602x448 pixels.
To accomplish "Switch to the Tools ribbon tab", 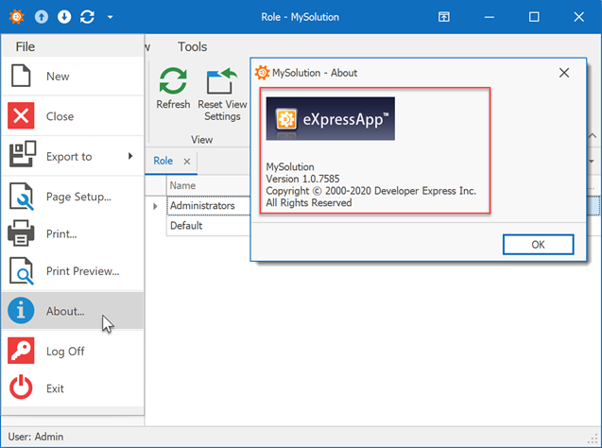I will pos(192,46).
